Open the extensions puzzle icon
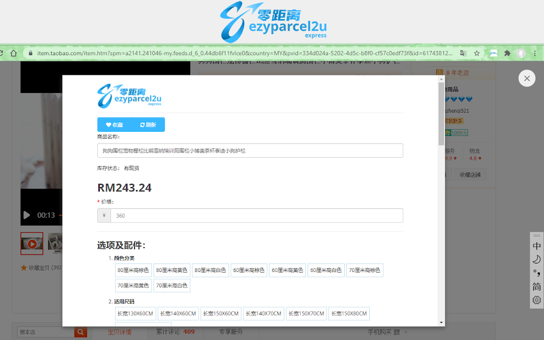The image size is (544, 340). pos(507,53)
